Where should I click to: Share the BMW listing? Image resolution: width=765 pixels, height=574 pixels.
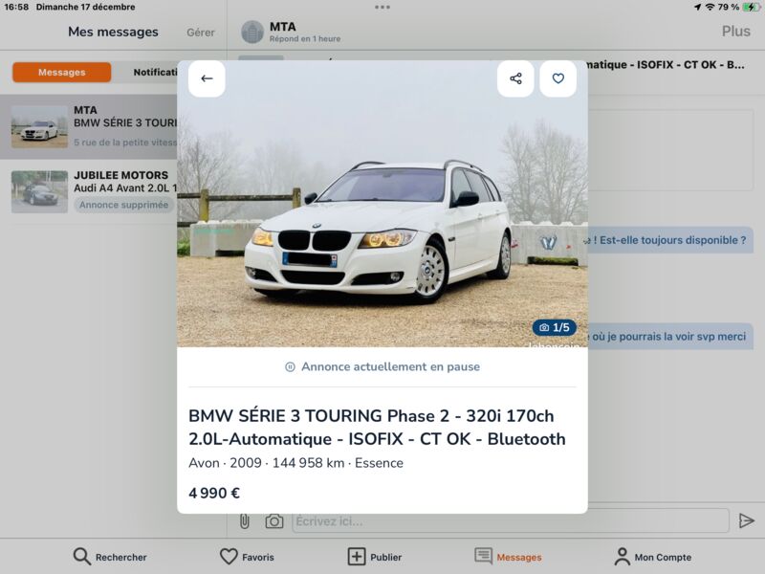point(515,78)
